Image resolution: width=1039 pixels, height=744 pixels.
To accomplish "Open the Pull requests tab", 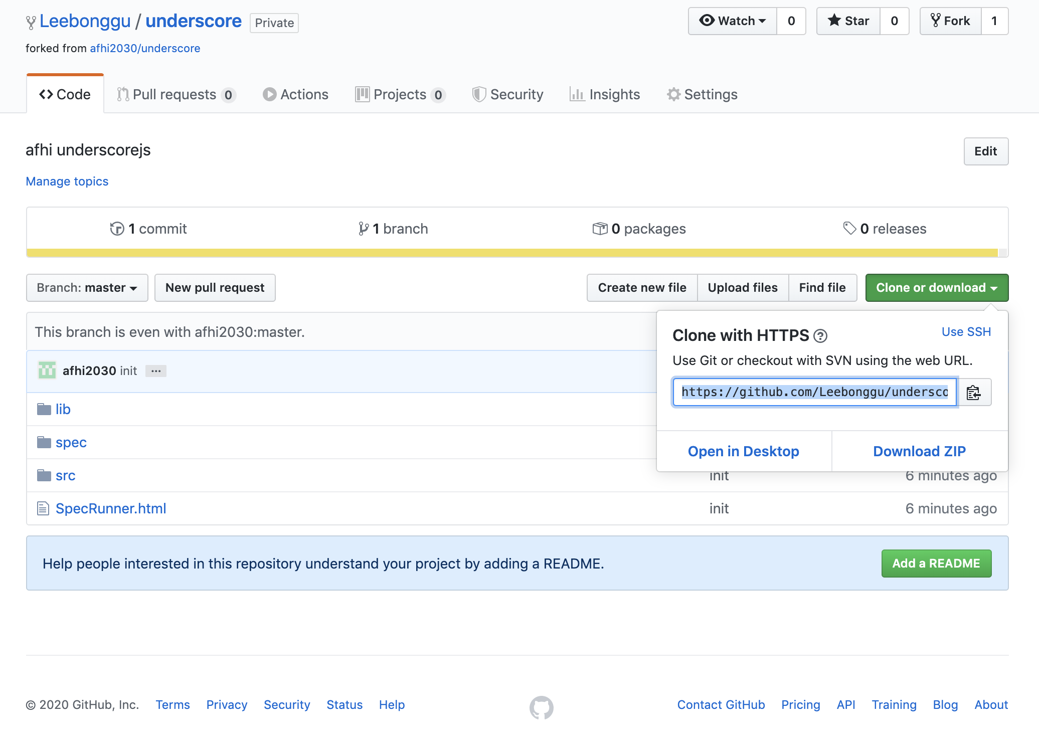I will [x=176, y=94].
